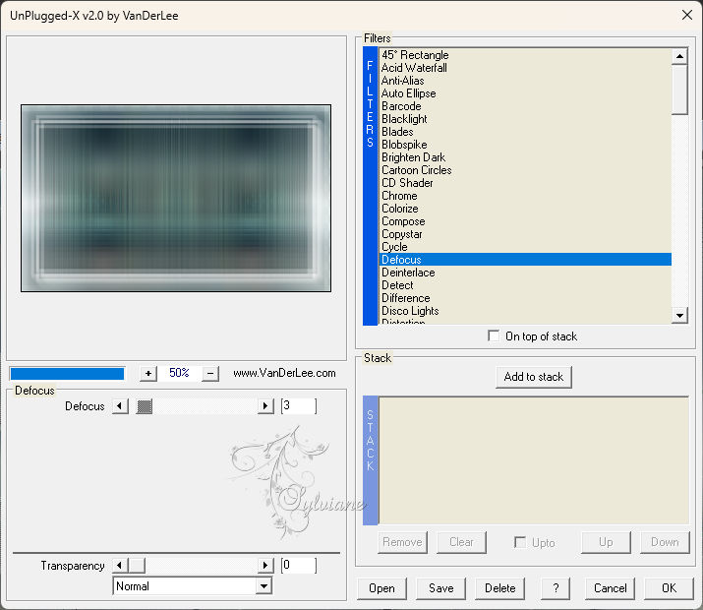703x610 pixels.
Task: Open a preset with Open button
Action: [382, 588]
